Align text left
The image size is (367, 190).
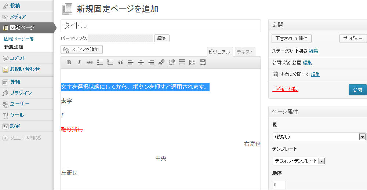[x=131, y=62]
